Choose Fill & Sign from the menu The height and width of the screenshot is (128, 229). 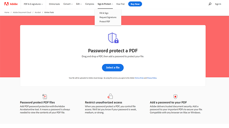(x=104, y=13)
